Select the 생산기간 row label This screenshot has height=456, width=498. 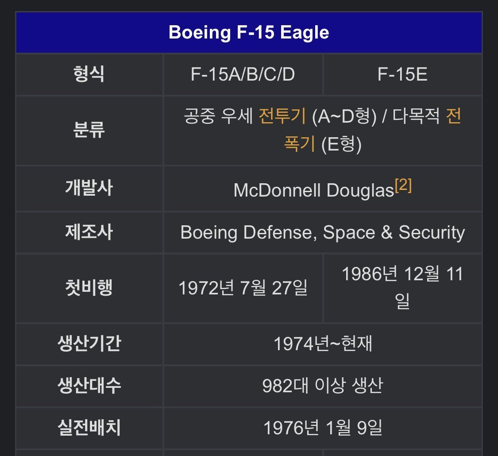(x=89, y=344)
